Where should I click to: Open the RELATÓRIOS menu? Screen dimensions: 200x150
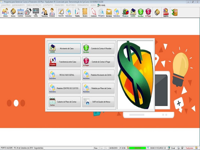(71, 5)
